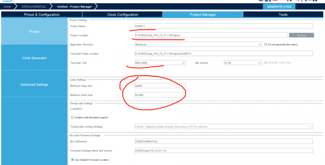The image size is (325, 165).
Task: Enable multi-threaded support checkbox
Action: coord(72,117)
